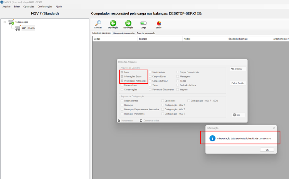Select the 0001 - TESTE store
This screenshot has width=289, height=179.
[x=28, y=28]
